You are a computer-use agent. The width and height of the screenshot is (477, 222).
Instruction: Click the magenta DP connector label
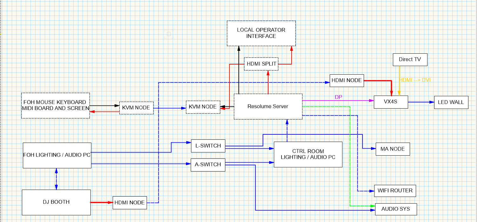pos(339,97)
